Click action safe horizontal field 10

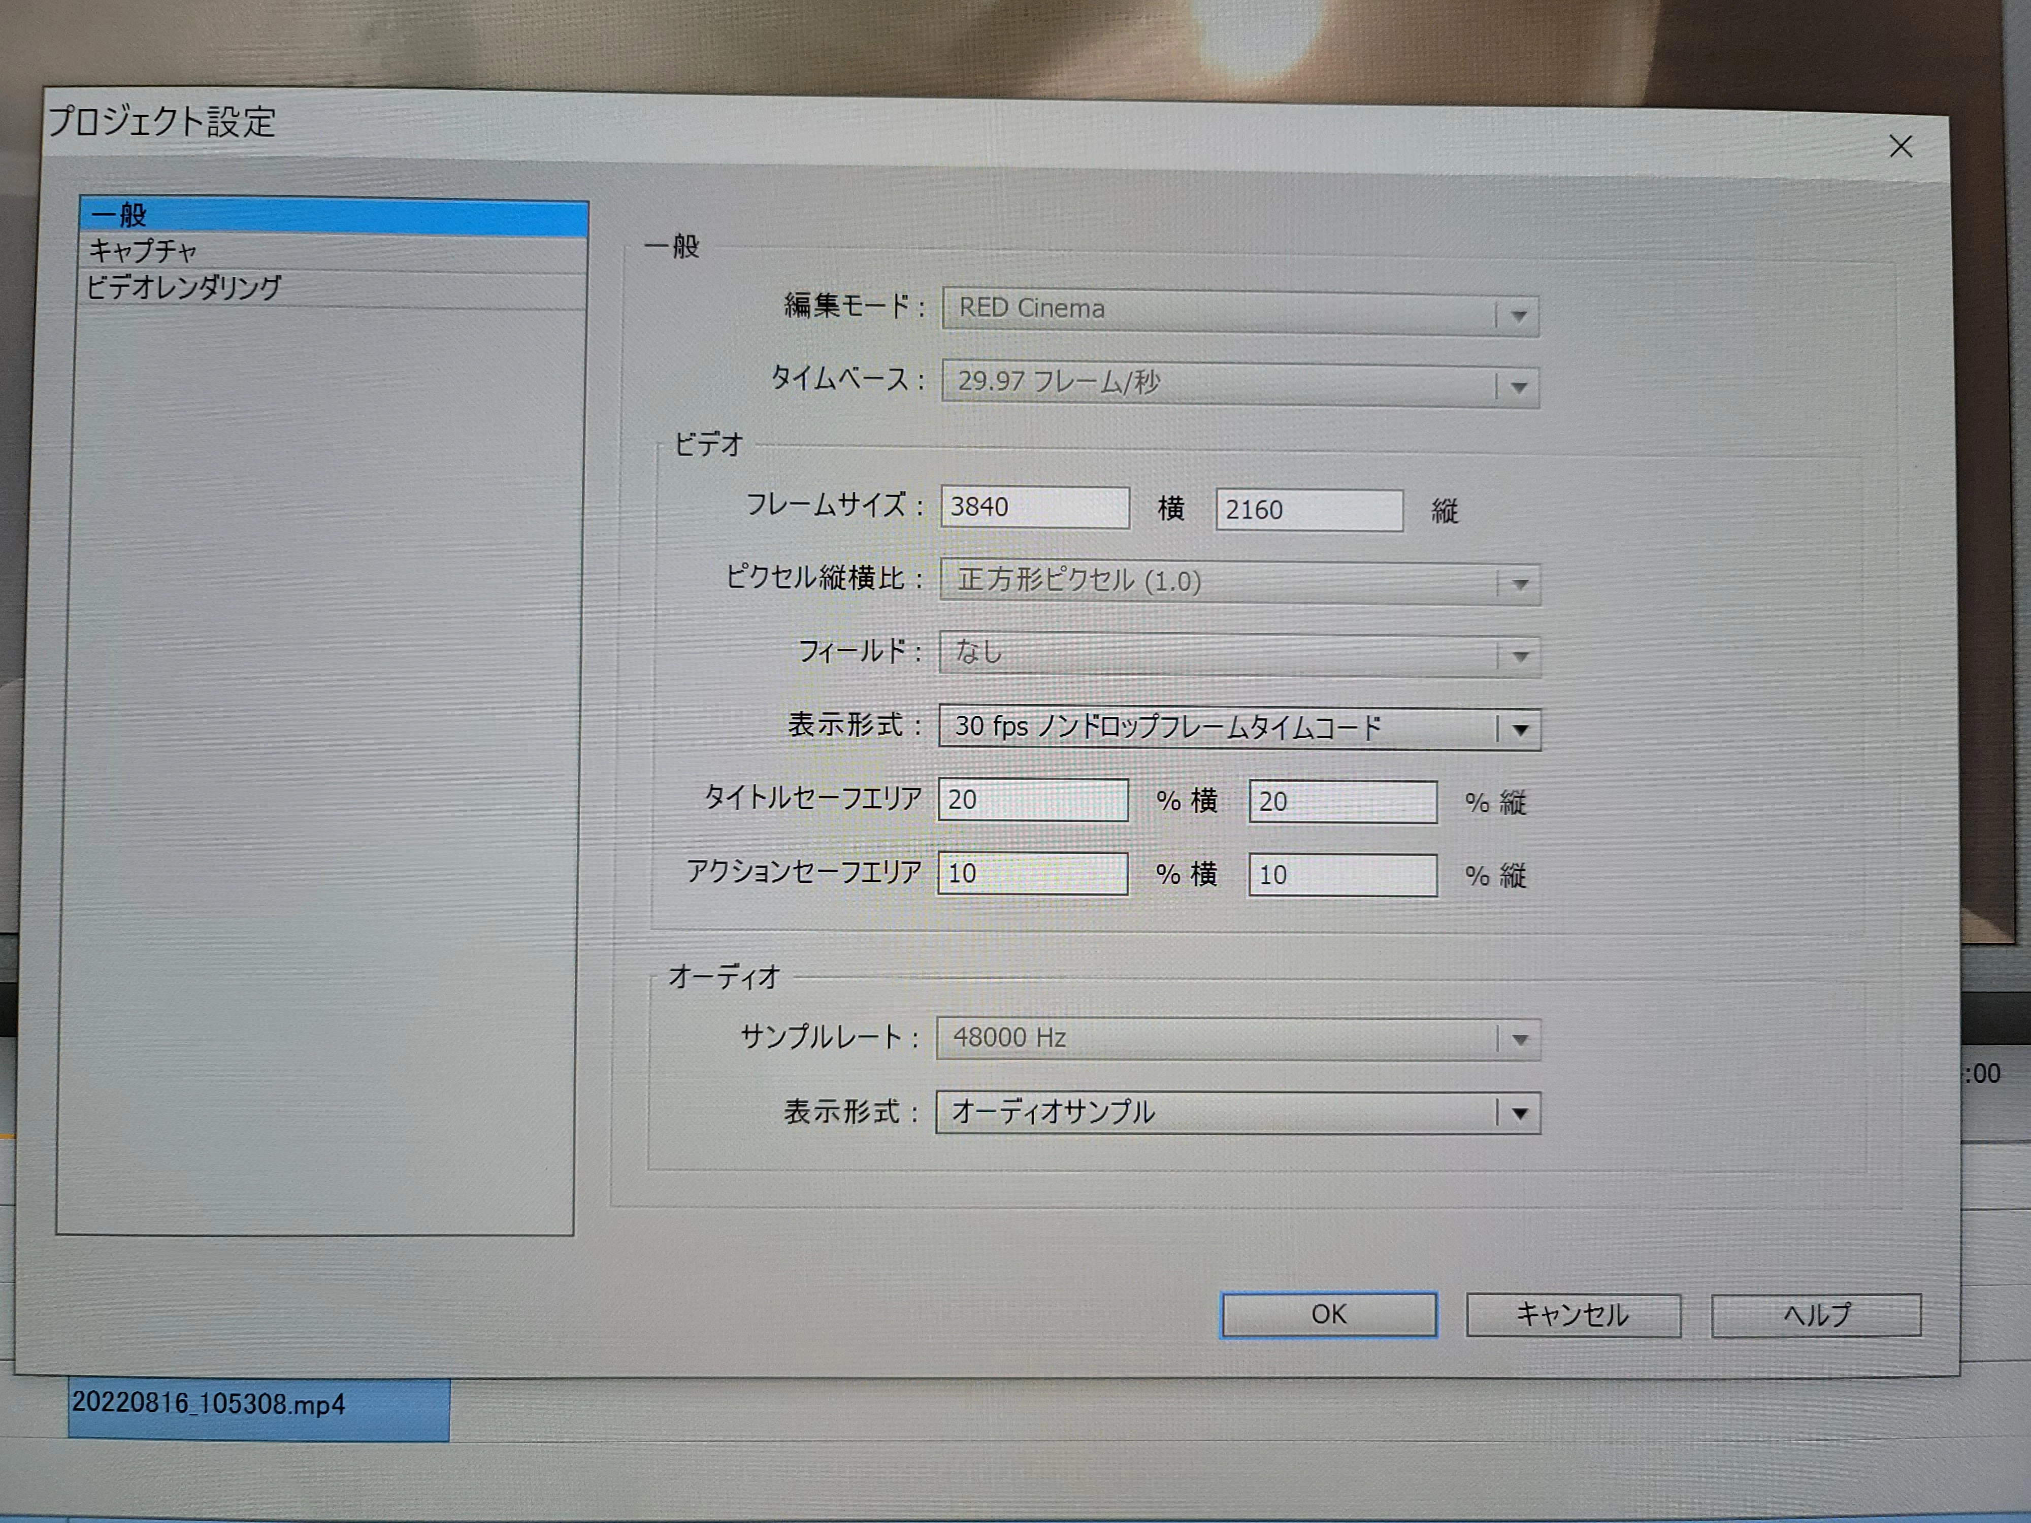(x=1032, y=873)
